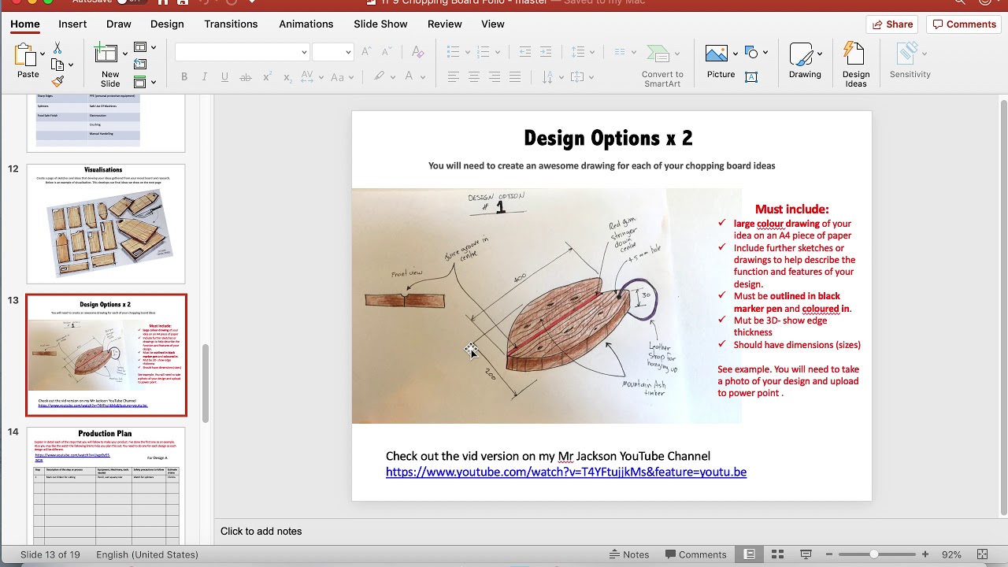Decrease the font size

387,52
